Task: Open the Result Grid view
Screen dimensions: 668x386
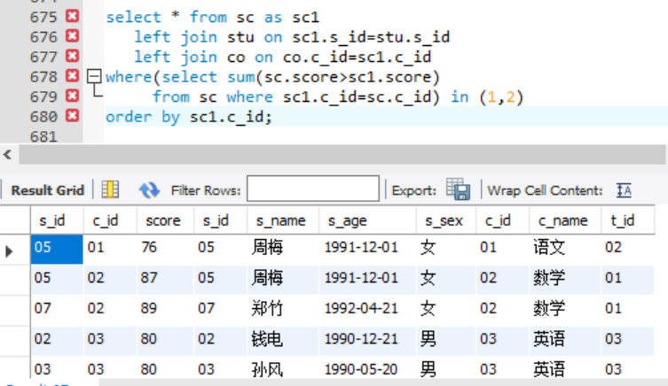Action: tap(47, 190)
